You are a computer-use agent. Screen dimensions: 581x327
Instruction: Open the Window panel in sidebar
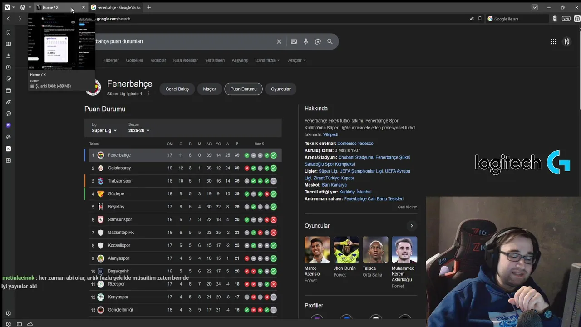point(8,90)
